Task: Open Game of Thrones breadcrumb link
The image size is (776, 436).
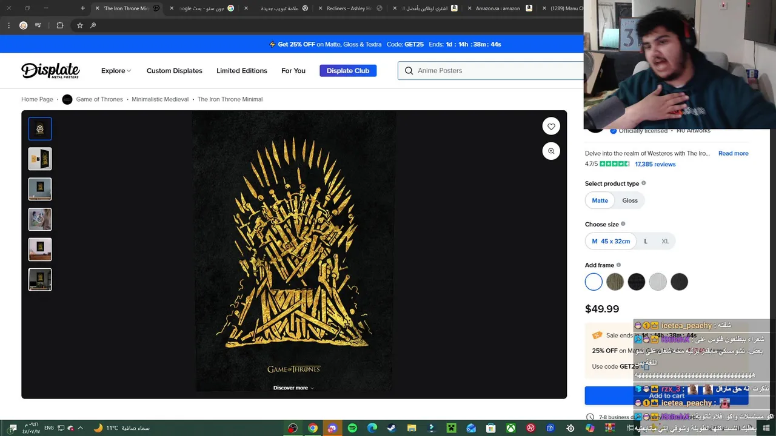Action: pyautogui.click(x=99, y=99)
